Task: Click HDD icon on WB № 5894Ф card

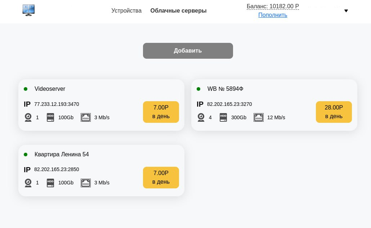Action: point(223,117)
